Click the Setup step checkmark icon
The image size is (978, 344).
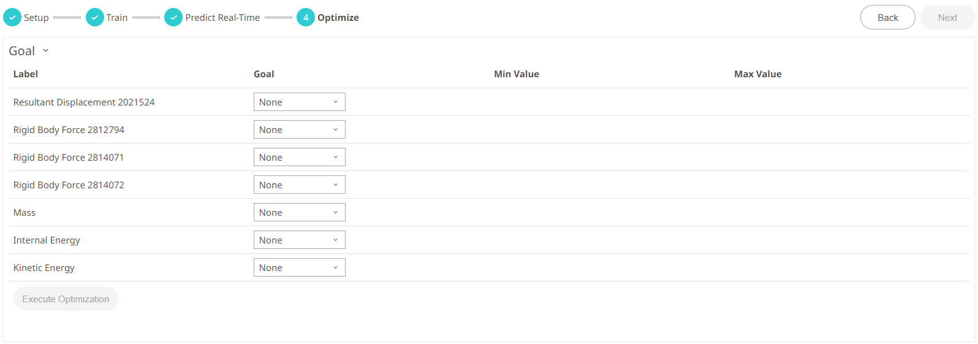tap(12, 18)
